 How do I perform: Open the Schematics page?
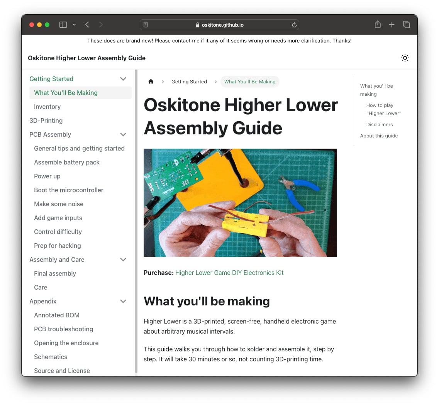click(51, 357)
